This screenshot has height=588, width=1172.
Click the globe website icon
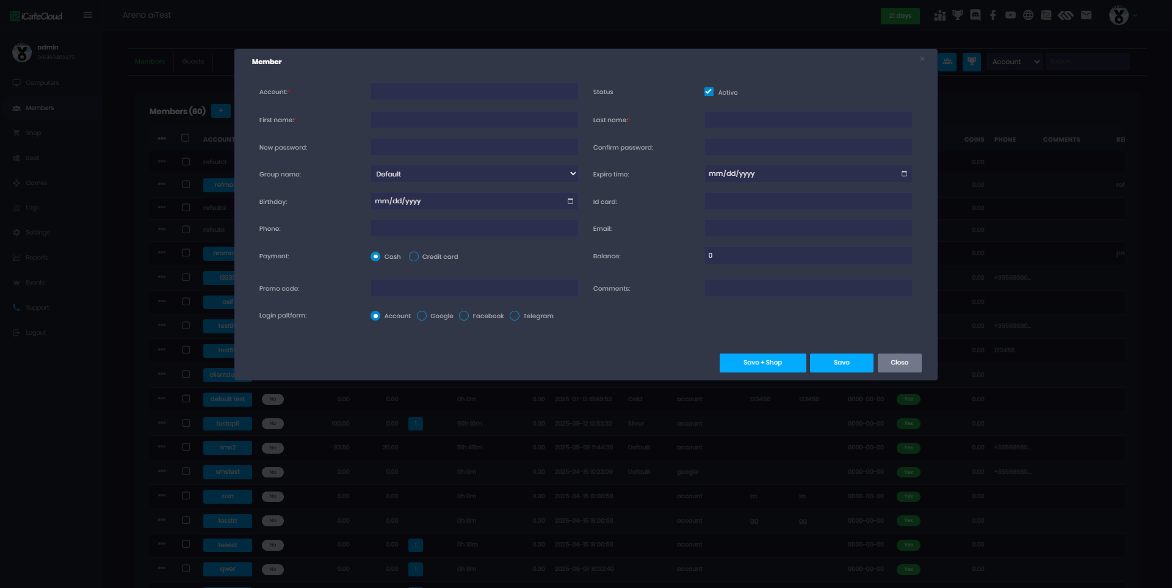1029,15
